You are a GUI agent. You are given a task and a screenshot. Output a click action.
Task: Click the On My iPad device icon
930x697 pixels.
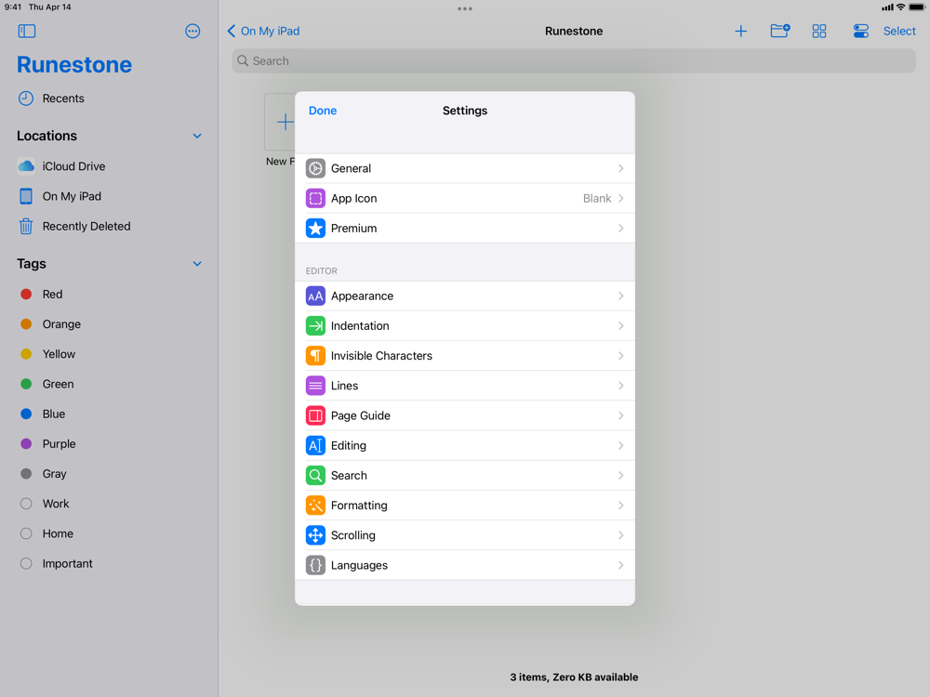26,196
